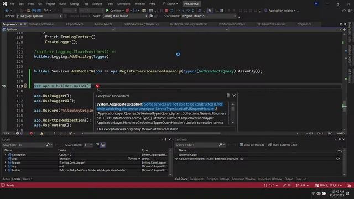Stop debugging with the red square icon
This screenshot has height=199, width=354.
pos(166,11)
